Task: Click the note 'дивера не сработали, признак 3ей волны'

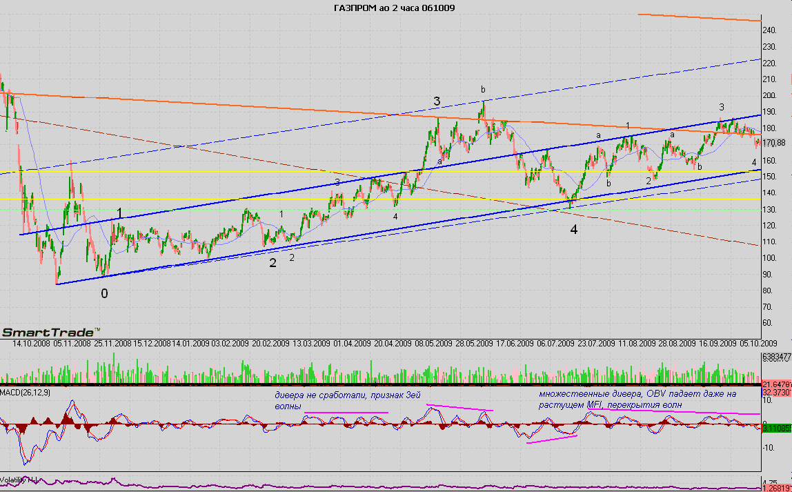Action: 348,400
